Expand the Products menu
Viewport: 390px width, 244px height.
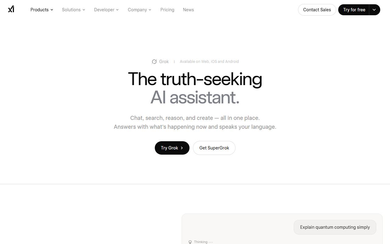(42, 10)
